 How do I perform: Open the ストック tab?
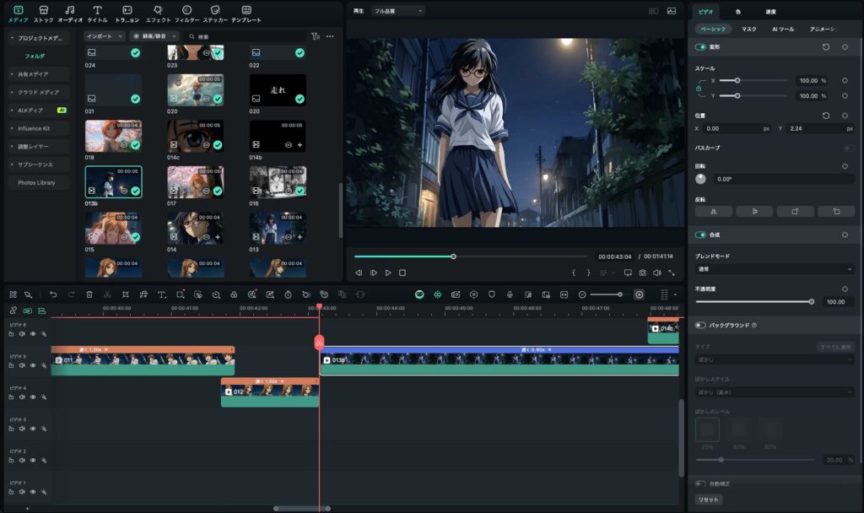tap(44, 13)
